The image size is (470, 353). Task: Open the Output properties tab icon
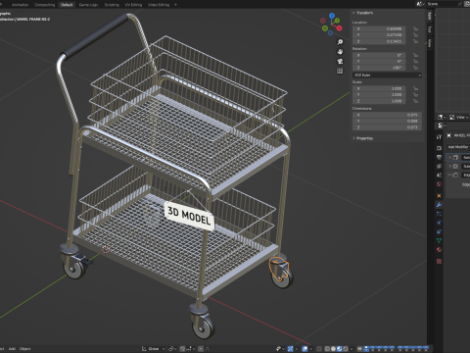click(x=439, y=157)
